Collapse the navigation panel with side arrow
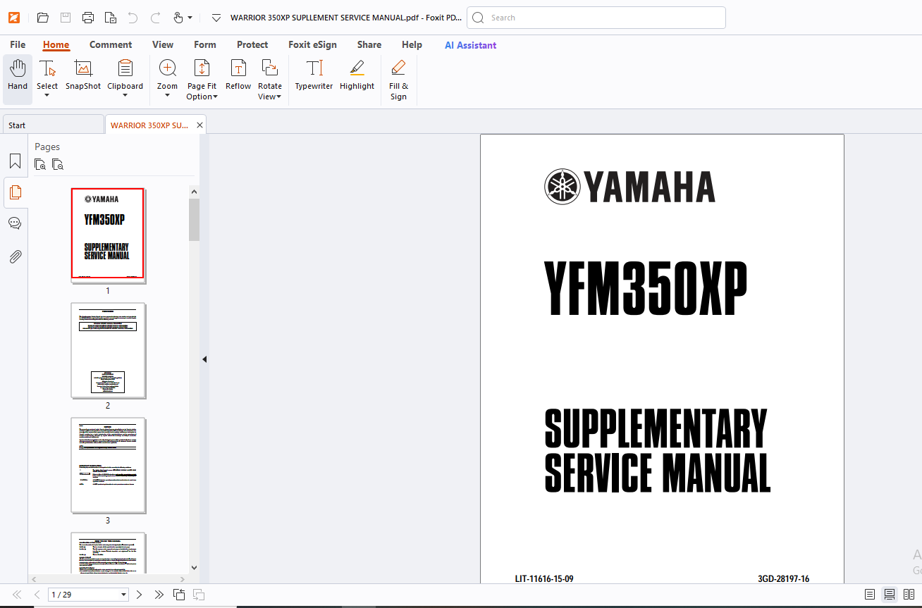 click(204, 359)
